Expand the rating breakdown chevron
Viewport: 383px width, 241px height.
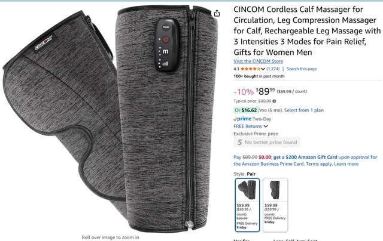coord(263,69)
